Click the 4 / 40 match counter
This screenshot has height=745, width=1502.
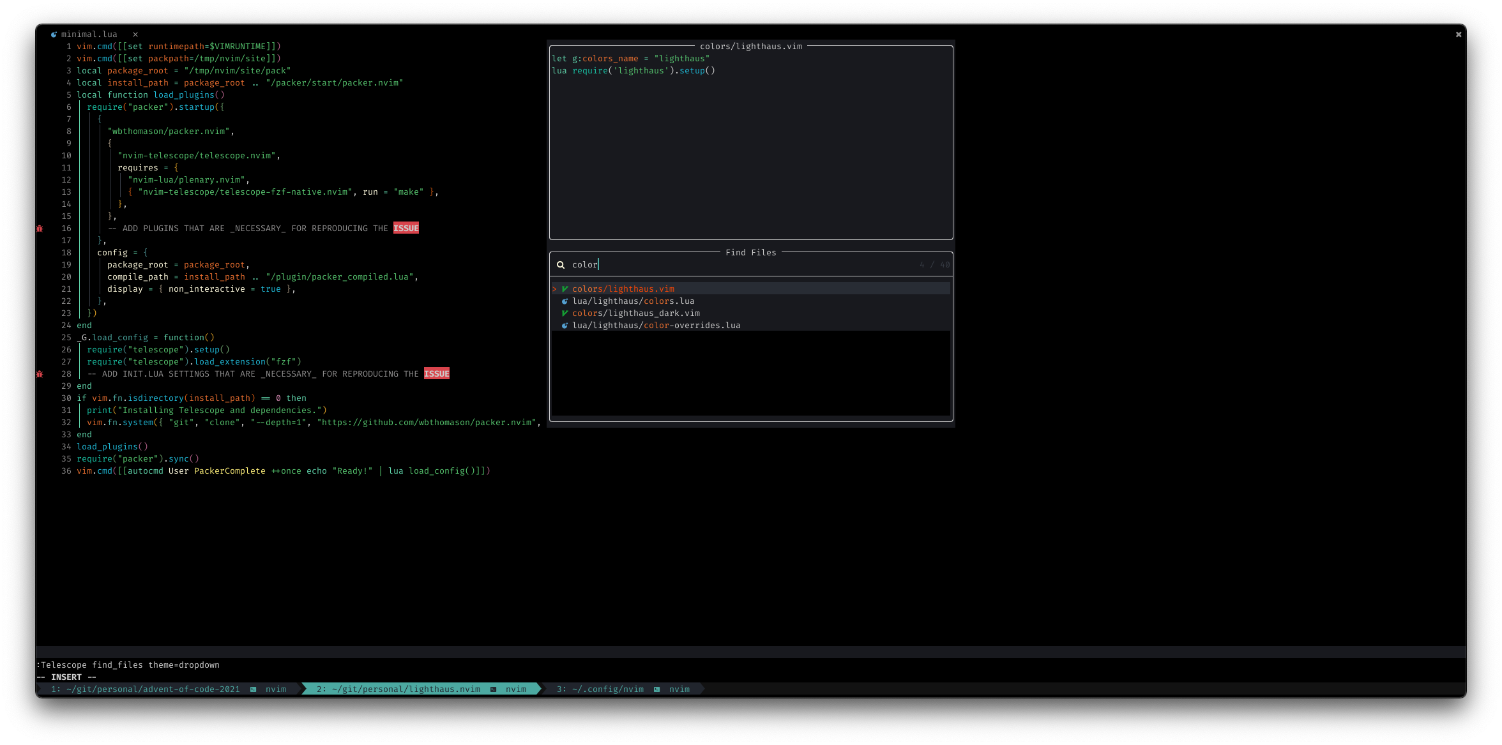tap(934, 264)
